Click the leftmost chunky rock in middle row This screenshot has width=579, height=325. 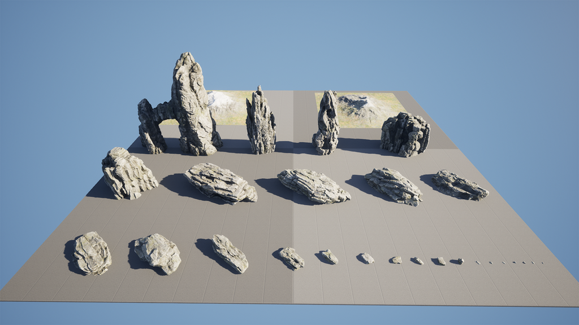[128, 174]
